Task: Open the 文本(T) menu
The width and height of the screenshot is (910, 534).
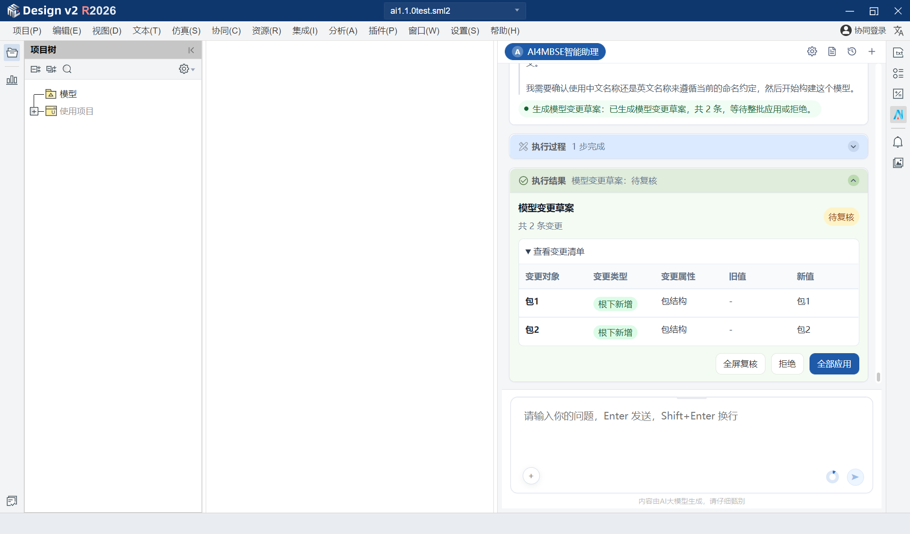Action: click(x=146, y=31)
